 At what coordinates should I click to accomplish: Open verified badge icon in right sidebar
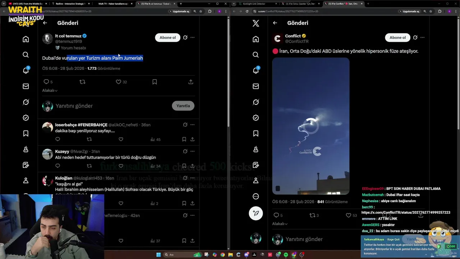pyautogui.click(x=256, y=118)
